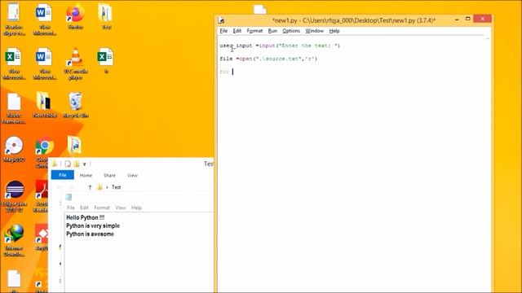The image size is (522, 293).
Task: Close the IDLE editor window
Action: pyautogui.click(x=482, y=19)
